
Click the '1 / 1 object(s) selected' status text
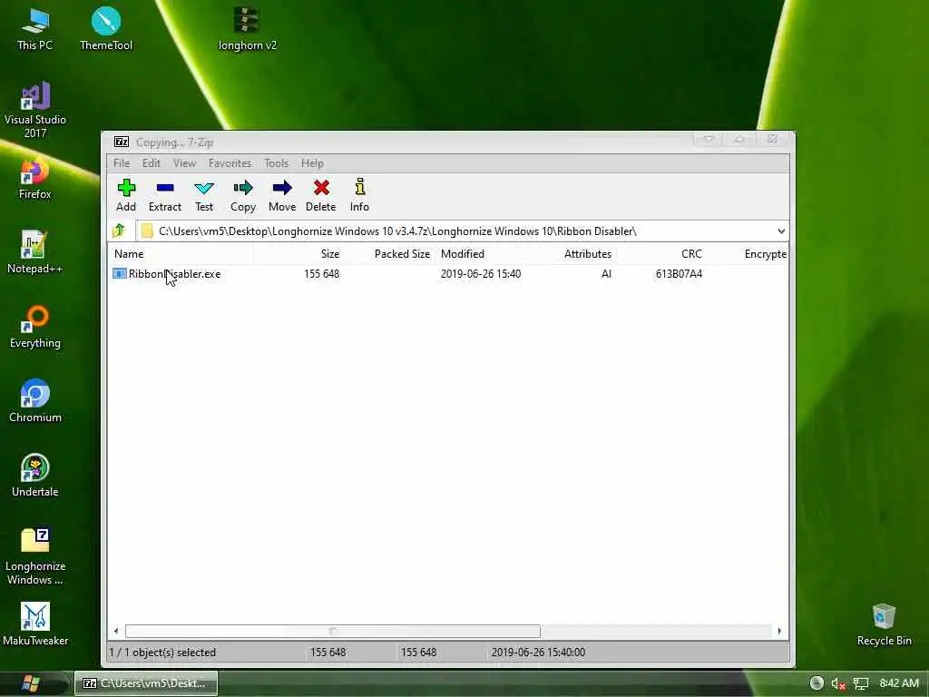tap(162, 652)
